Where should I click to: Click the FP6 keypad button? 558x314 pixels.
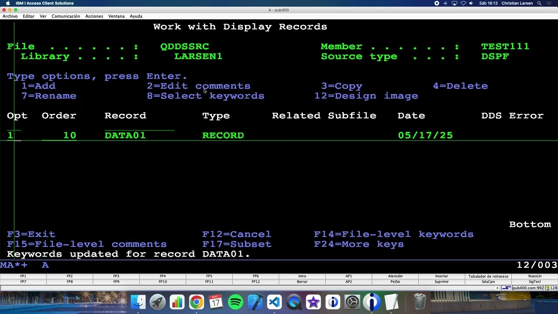[255, 276]
